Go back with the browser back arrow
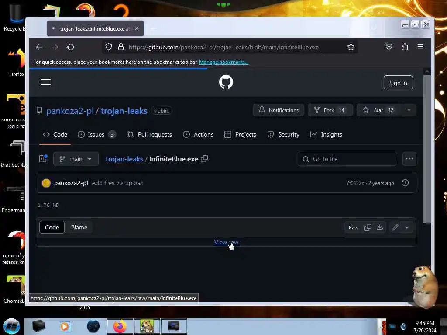The width and height of the screenshot is (447, 335). point(39,47)
